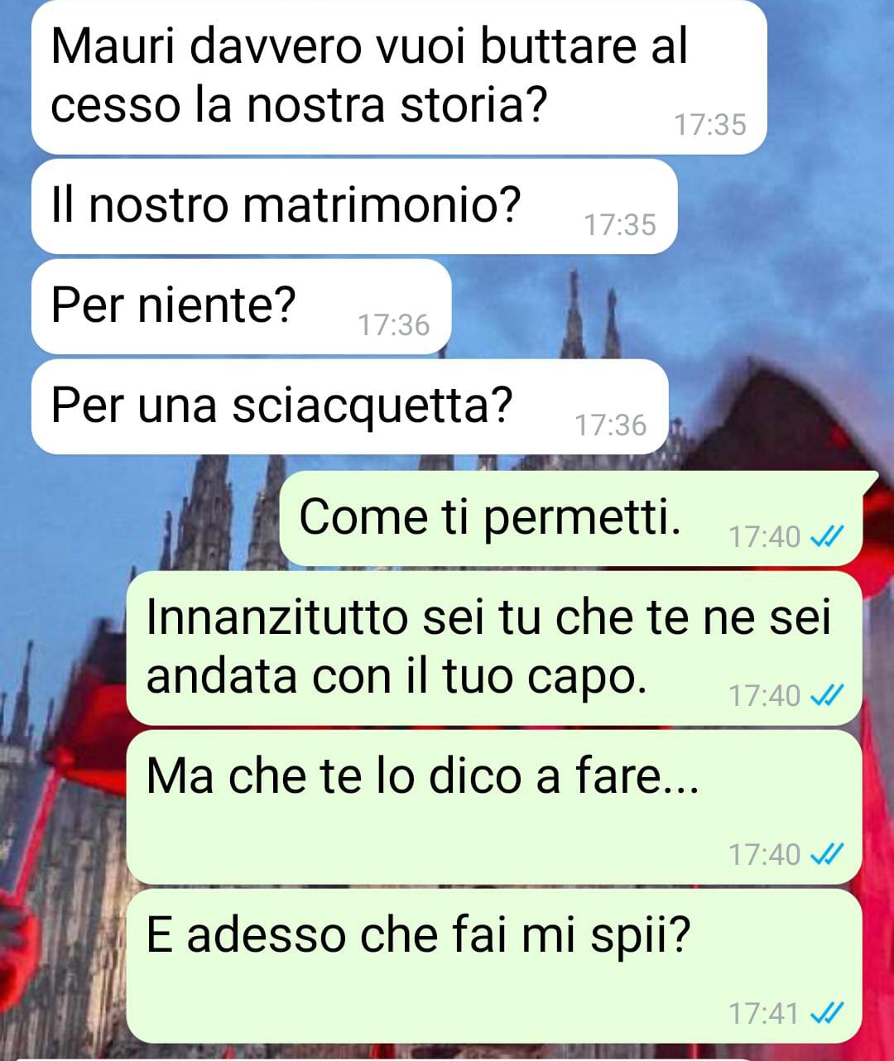Tap 17:36 timestamp beside 'Per niente?'
This screenshot has height=1061, width=894.
point(394,325)
